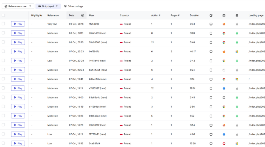The width and height of the screenshot is (265, 147).
Task: Click the browser column header icon
Action: (x=224, y=15)
